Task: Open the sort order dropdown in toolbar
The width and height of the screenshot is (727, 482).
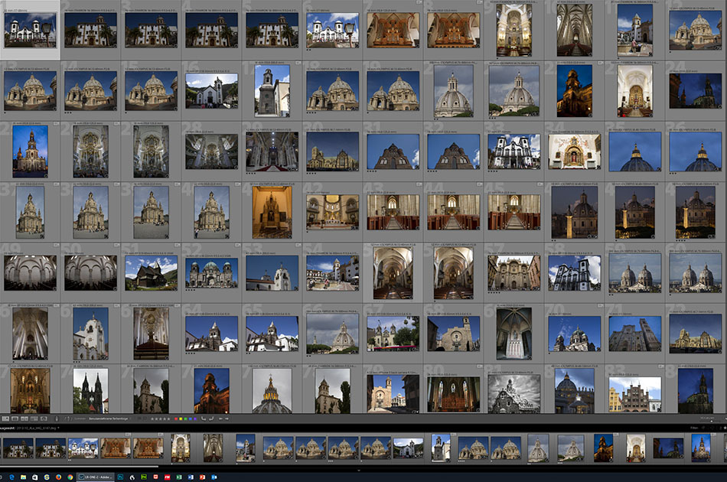Action: pos(109,418)
